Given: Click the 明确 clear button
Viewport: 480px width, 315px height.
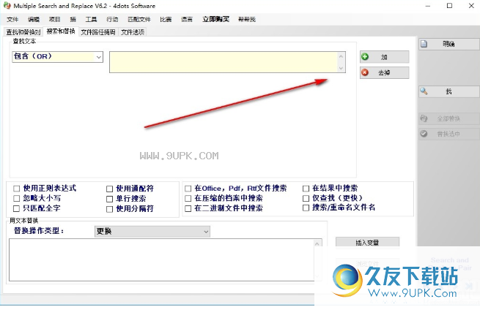Looking at the screenshot, I should (x=448, y=44).
